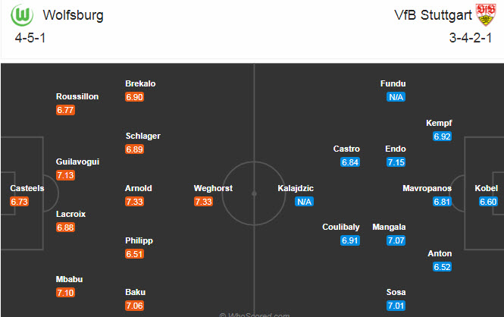Select Endo's 7.15 rating badge
Image resolution: width=504 pixels, height=317 pixels.
[396, 162]
